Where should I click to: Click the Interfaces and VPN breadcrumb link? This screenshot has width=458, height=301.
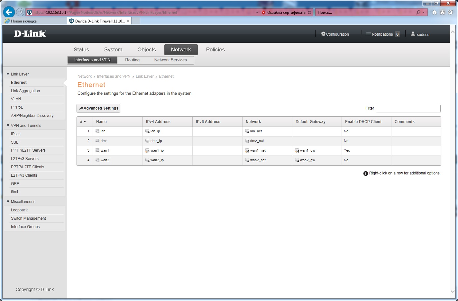click(114, 76)
